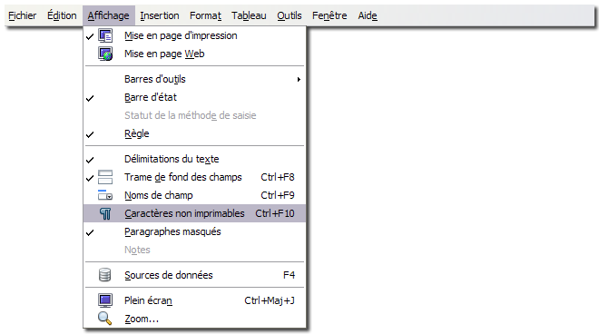Click the field shadings icon
Viewport: 599px width, 334px height.
[x=105, y=177]
